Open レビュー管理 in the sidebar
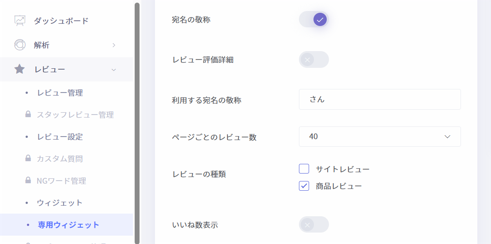This screenshot has height=244, width=491. coord(60,93)
